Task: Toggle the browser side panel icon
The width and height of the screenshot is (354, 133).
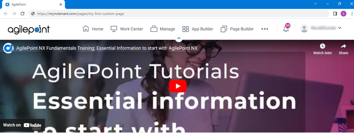Action: [335, 14]
